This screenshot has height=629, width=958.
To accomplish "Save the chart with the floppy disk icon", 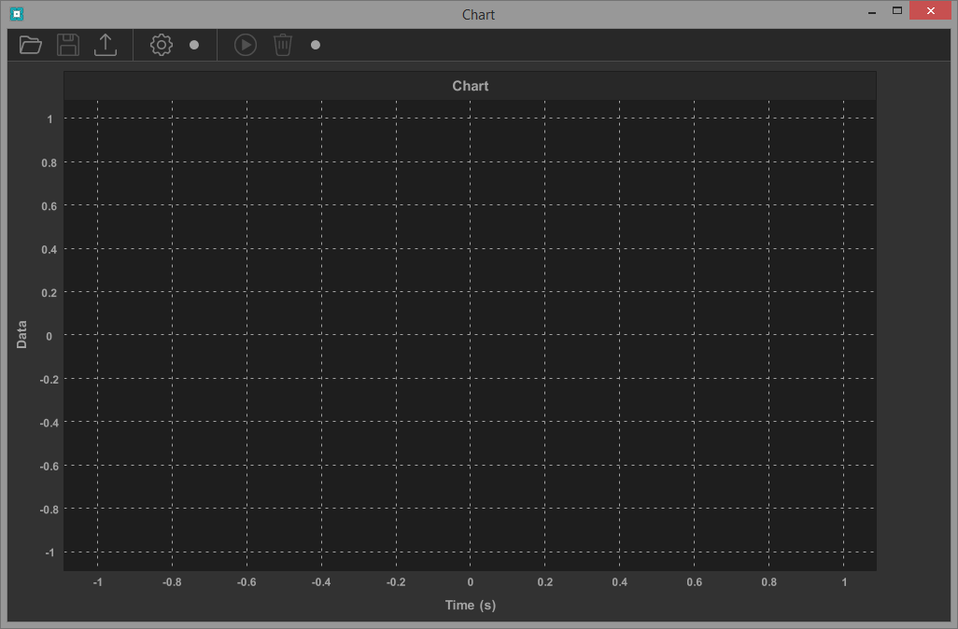I will (68, 45).
